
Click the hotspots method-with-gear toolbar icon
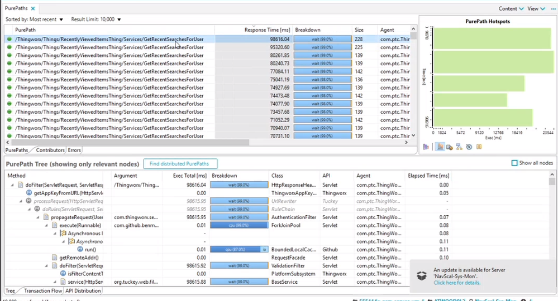[x=449, y=147]
